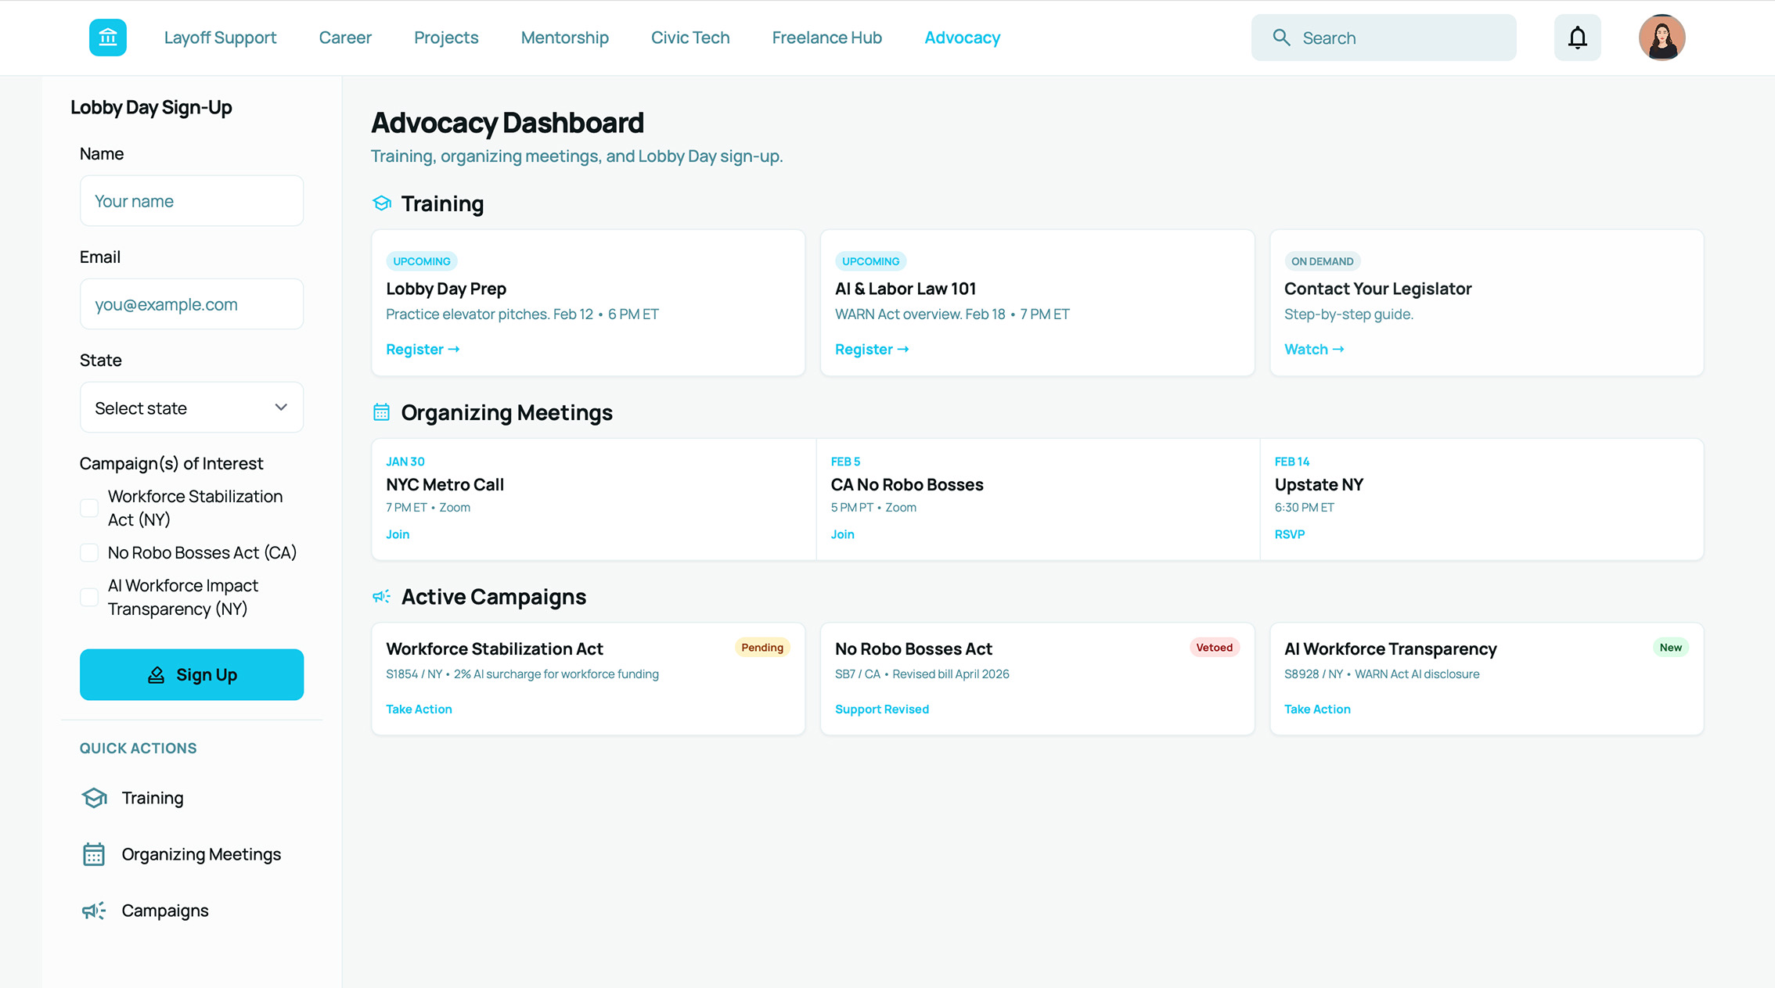Click the bank/institution logo icon in navbar
This screenshot has width=1775, height=988.
(x=107, y=37)
